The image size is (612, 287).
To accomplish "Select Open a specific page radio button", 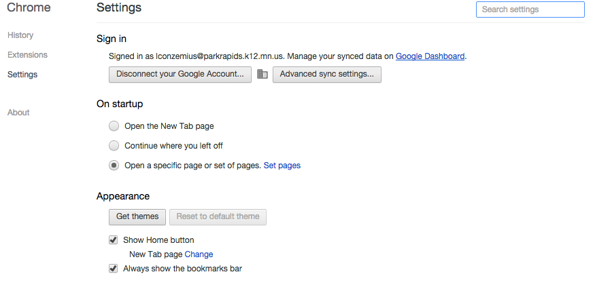I will pos(114,166).
